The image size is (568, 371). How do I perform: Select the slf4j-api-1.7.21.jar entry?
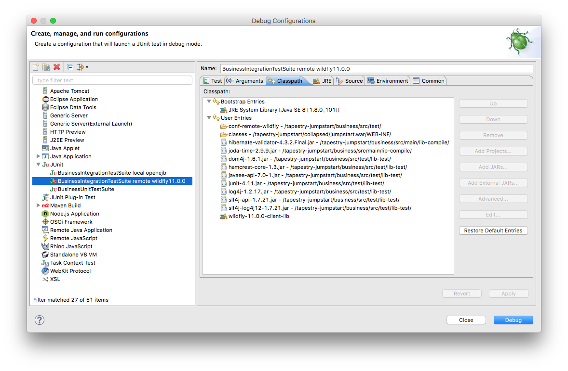coord(310,200)
